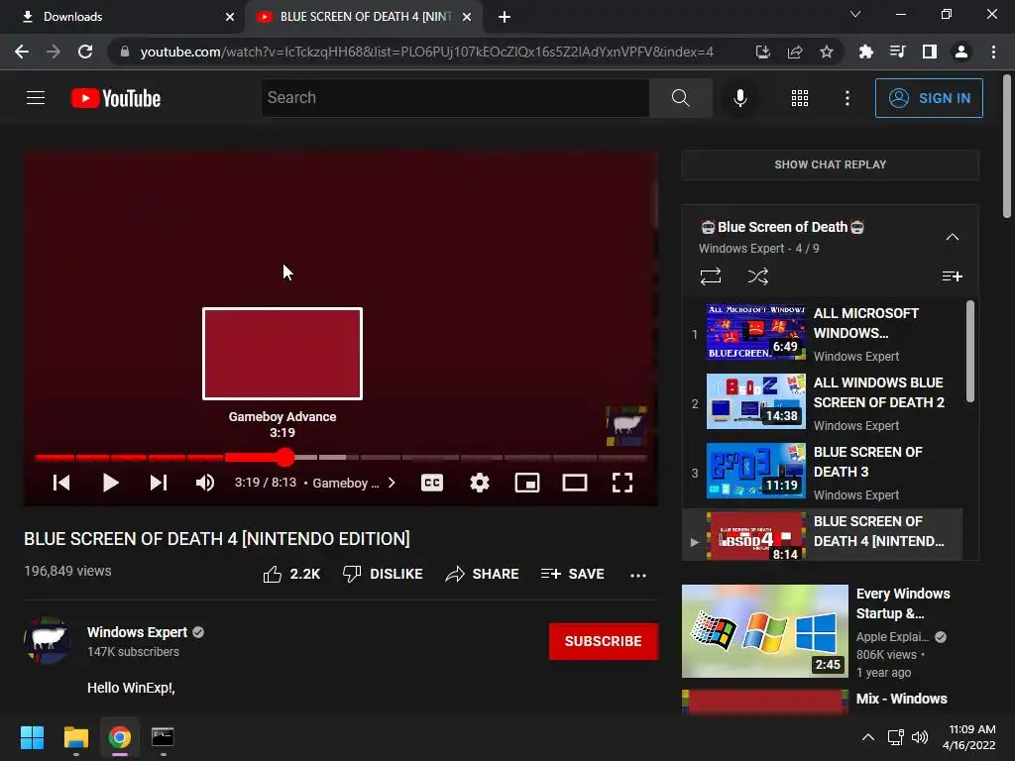1015x761 pixels.
Task: Click the address bar URL
Action: tap(426, 52)
